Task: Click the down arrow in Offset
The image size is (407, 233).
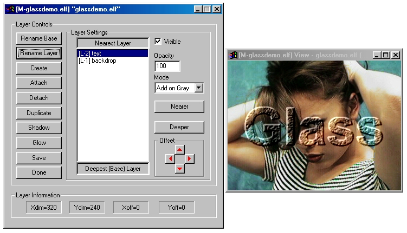Action: 180,169
